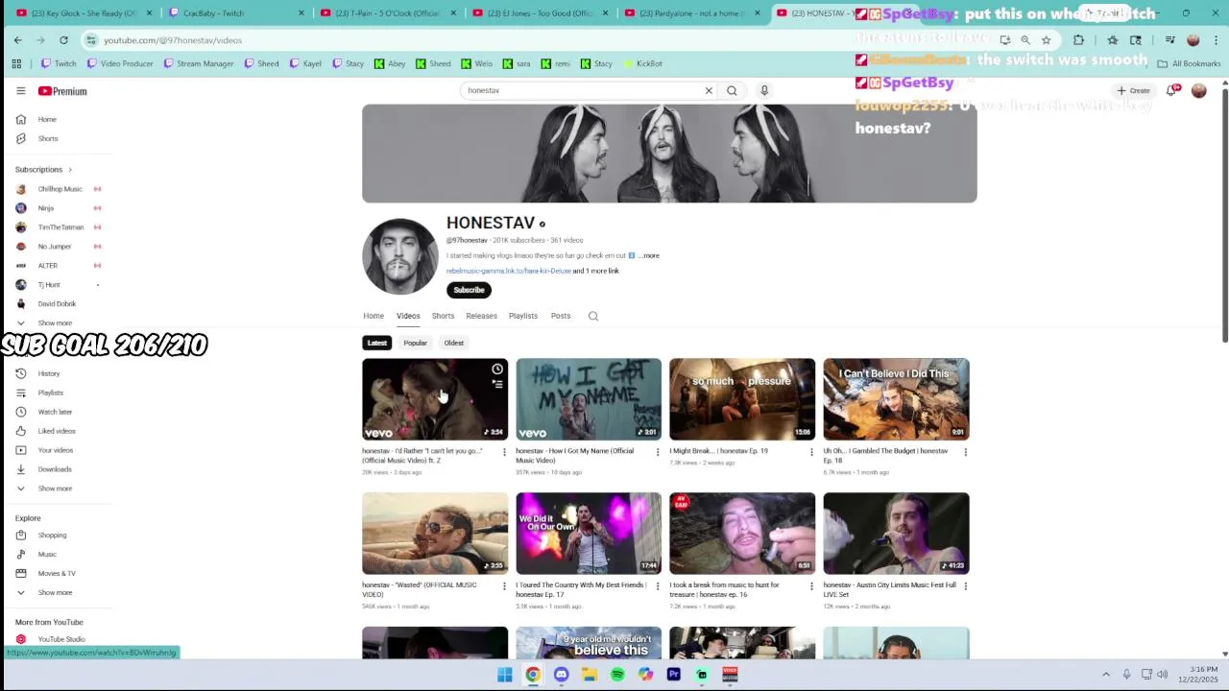Add to Watch later on first video thumbnail
This screenshot has height=691, width=1229.
click(x=497, y=369)
